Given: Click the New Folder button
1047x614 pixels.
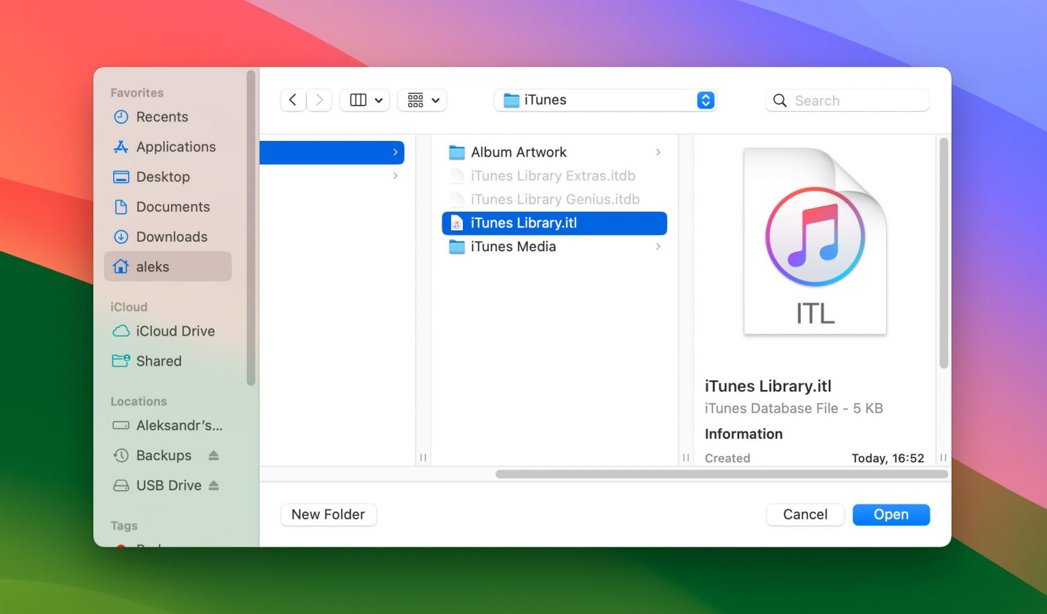Looking at the screenshot, I should pos(329,515).
